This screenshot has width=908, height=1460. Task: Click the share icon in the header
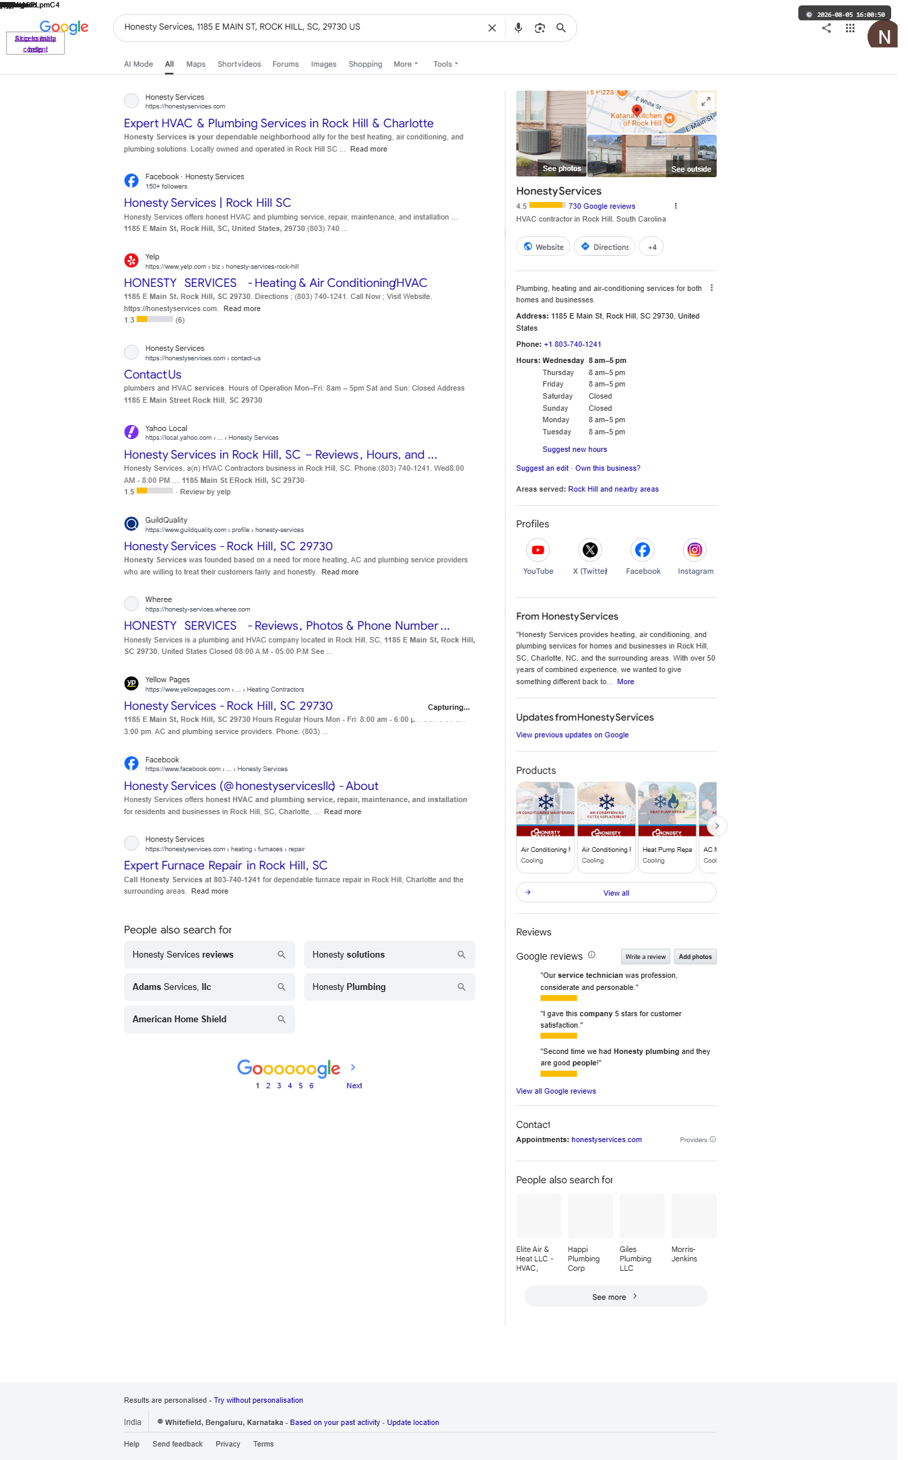pyautogui.click(x=826, y=28)
